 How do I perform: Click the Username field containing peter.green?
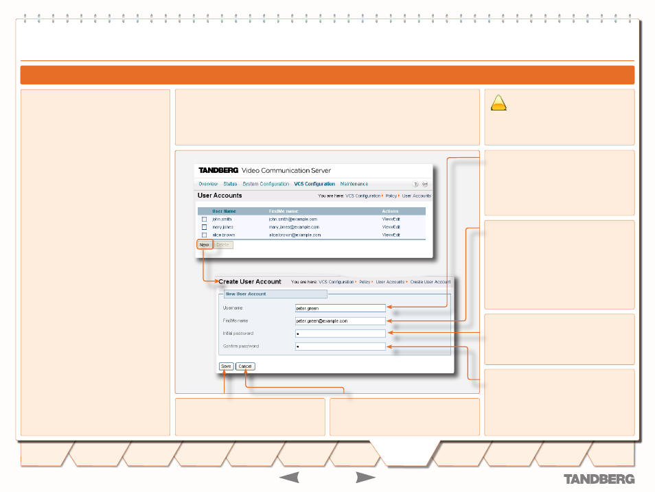coord(340,308)
